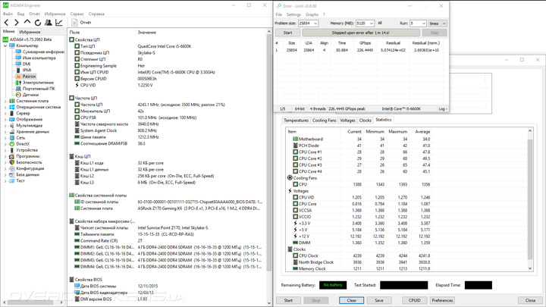Click the CPUID button

coord(414,300)
